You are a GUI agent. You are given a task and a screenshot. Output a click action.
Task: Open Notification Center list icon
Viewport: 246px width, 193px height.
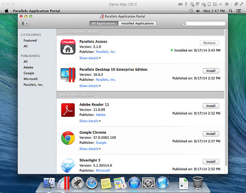(239, 11)
